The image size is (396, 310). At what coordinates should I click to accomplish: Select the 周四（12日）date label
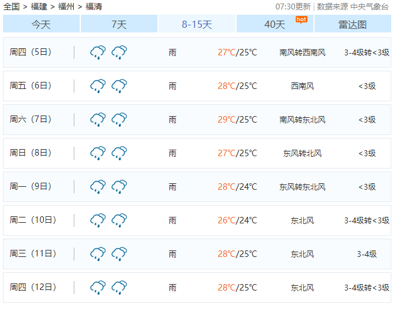point(33,287)
